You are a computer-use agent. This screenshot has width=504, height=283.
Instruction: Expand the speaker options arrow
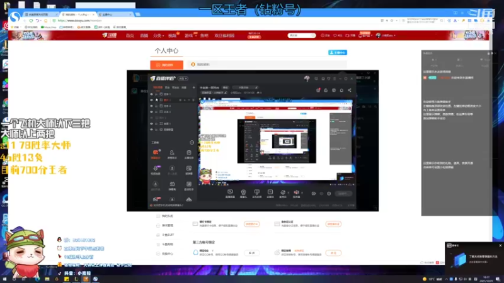pos(302,192)
